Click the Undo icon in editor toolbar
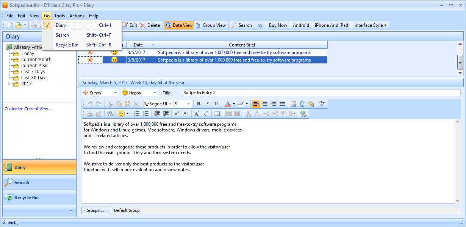This screenshot has width=466, height=227. pos(90,104)
